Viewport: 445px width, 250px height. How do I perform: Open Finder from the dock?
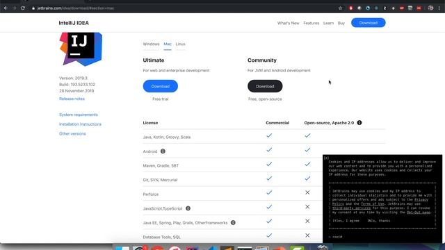pyautogui.click(x=122, y=248)
